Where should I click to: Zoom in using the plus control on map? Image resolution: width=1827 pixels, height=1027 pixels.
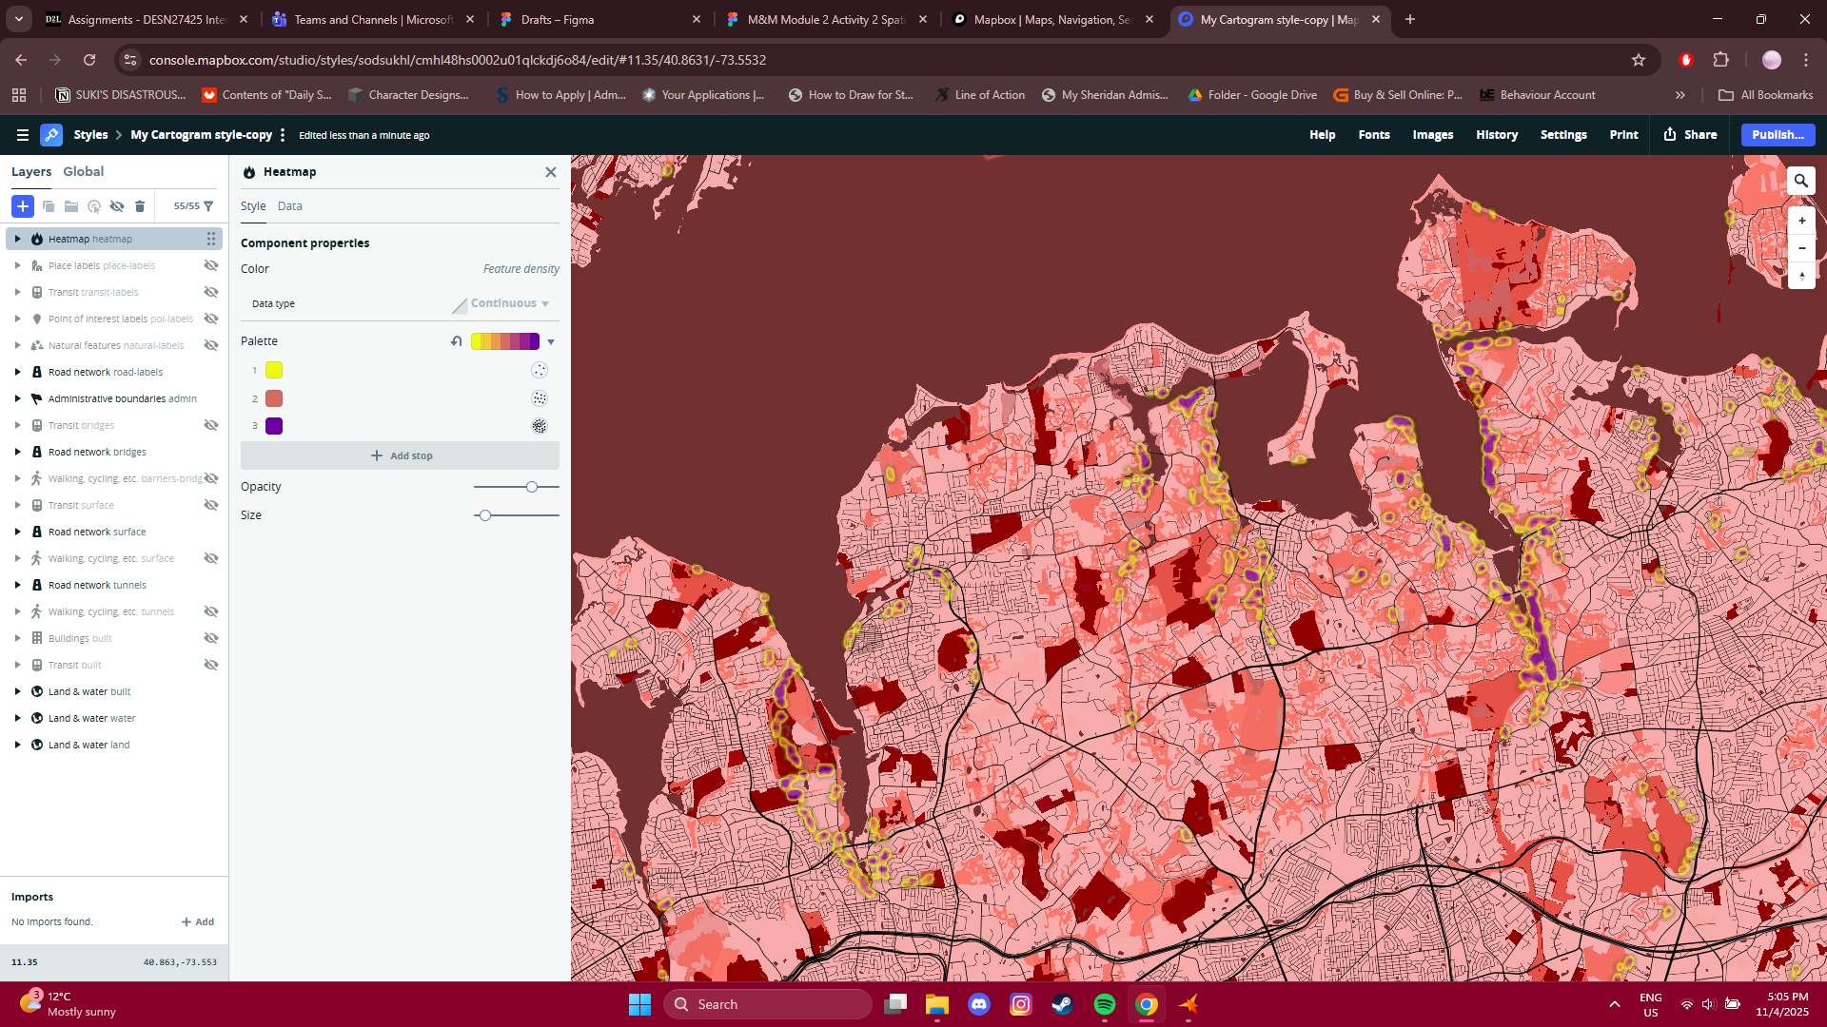tap(1801, 220)
